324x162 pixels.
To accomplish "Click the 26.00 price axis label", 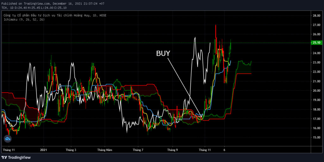I will click(x=316, y=34).
